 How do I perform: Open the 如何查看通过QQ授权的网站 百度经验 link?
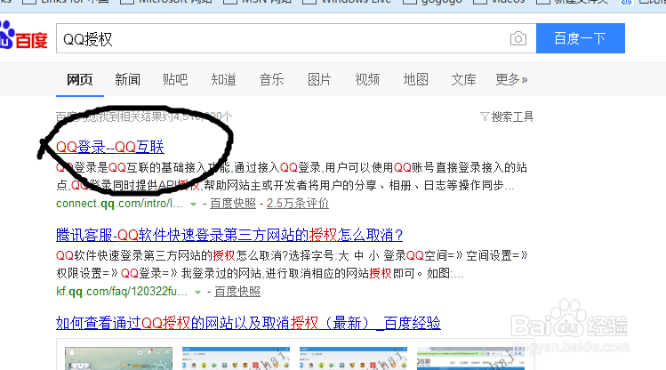click(248, 323)
